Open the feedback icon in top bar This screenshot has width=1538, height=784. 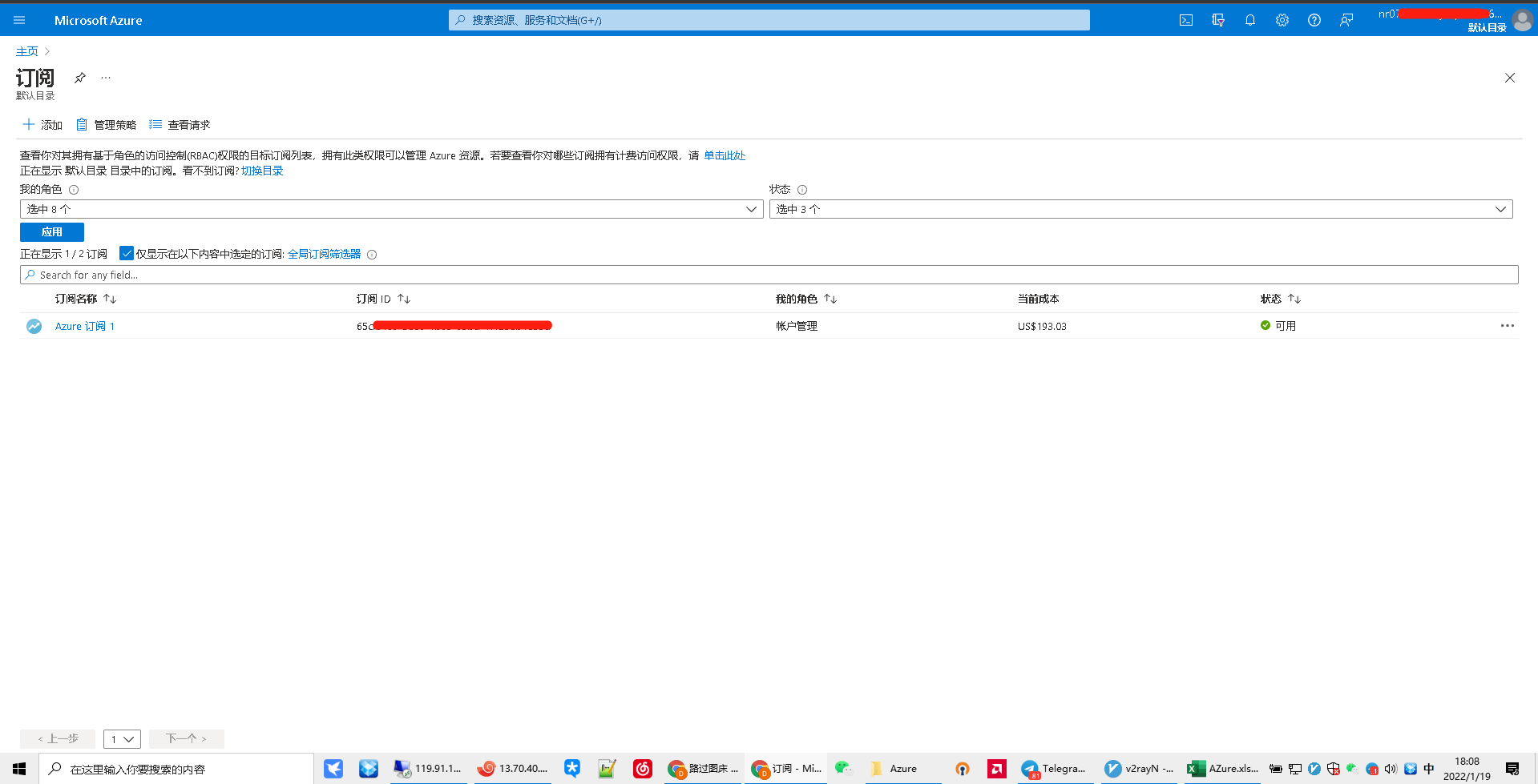(1346, 20)
